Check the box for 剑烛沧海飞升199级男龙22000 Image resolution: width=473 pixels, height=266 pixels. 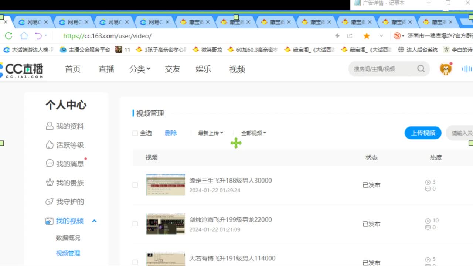(135, 224)
